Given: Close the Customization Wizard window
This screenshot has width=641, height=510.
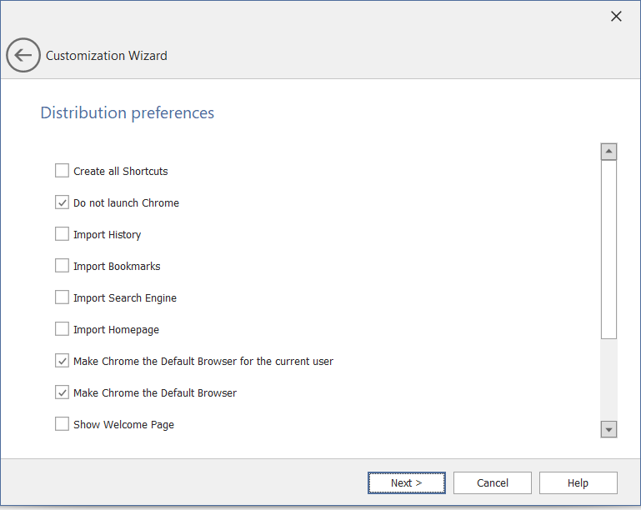Looking at the screenshot, I should [x=616, y=17].
